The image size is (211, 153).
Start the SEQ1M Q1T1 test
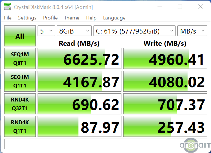tap(20, 81)
